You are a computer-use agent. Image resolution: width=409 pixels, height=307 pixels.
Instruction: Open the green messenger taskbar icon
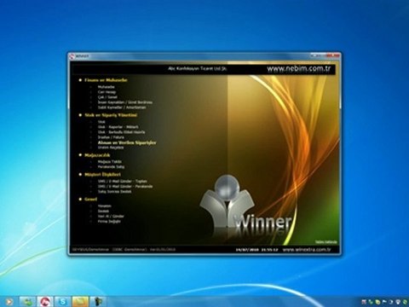click(27, 301)
